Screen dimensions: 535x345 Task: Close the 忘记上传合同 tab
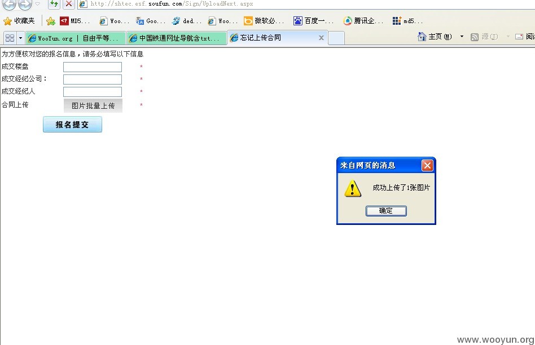tap(321, 38)
